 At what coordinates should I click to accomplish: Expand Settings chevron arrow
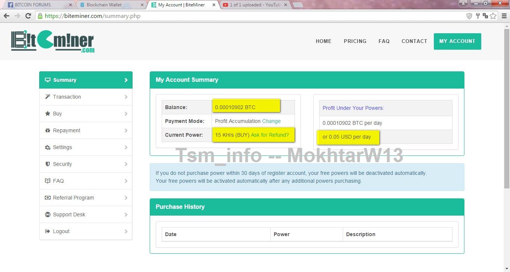(126, 147)
